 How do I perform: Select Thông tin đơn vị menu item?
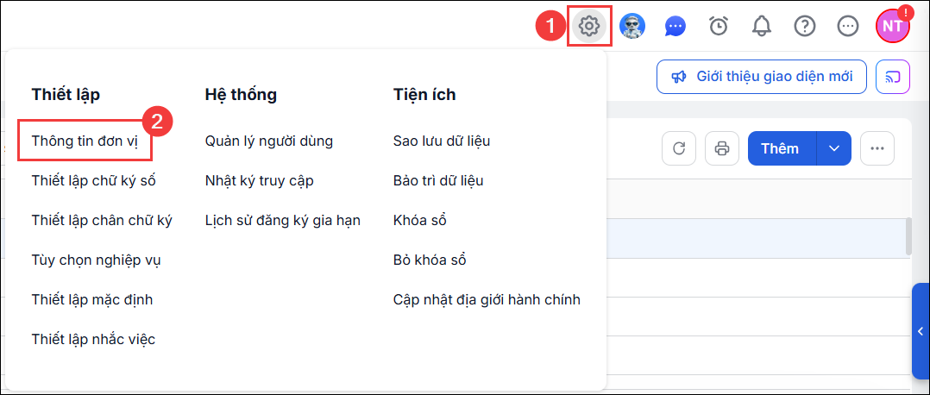pos(85,141)
